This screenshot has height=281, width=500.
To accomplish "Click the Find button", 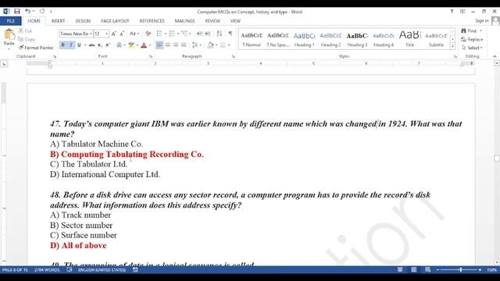I will point(469,31).
